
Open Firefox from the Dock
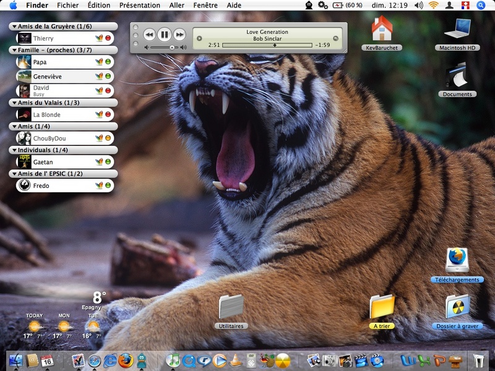(126, 360)
